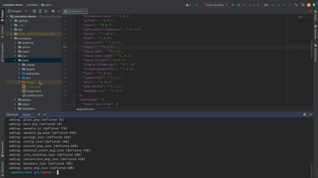Image resolution: width=318 pixels, height=178 pixels.
Task: Open Search Everywhere magnifier
Action: click(303, 5)
